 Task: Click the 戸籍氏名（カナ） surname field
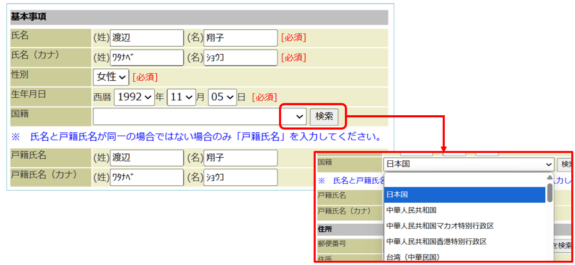pyautogui.click(x=147, y=177)
